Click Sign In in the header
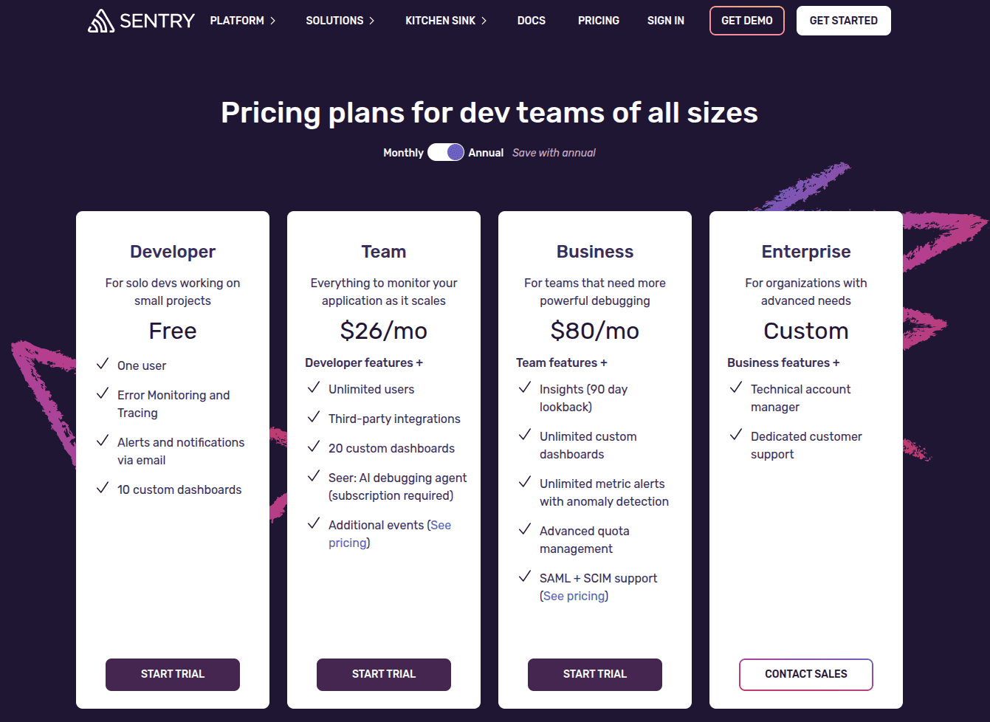The image size is (990, 722). pyautogui.click(x=665, y=21)
